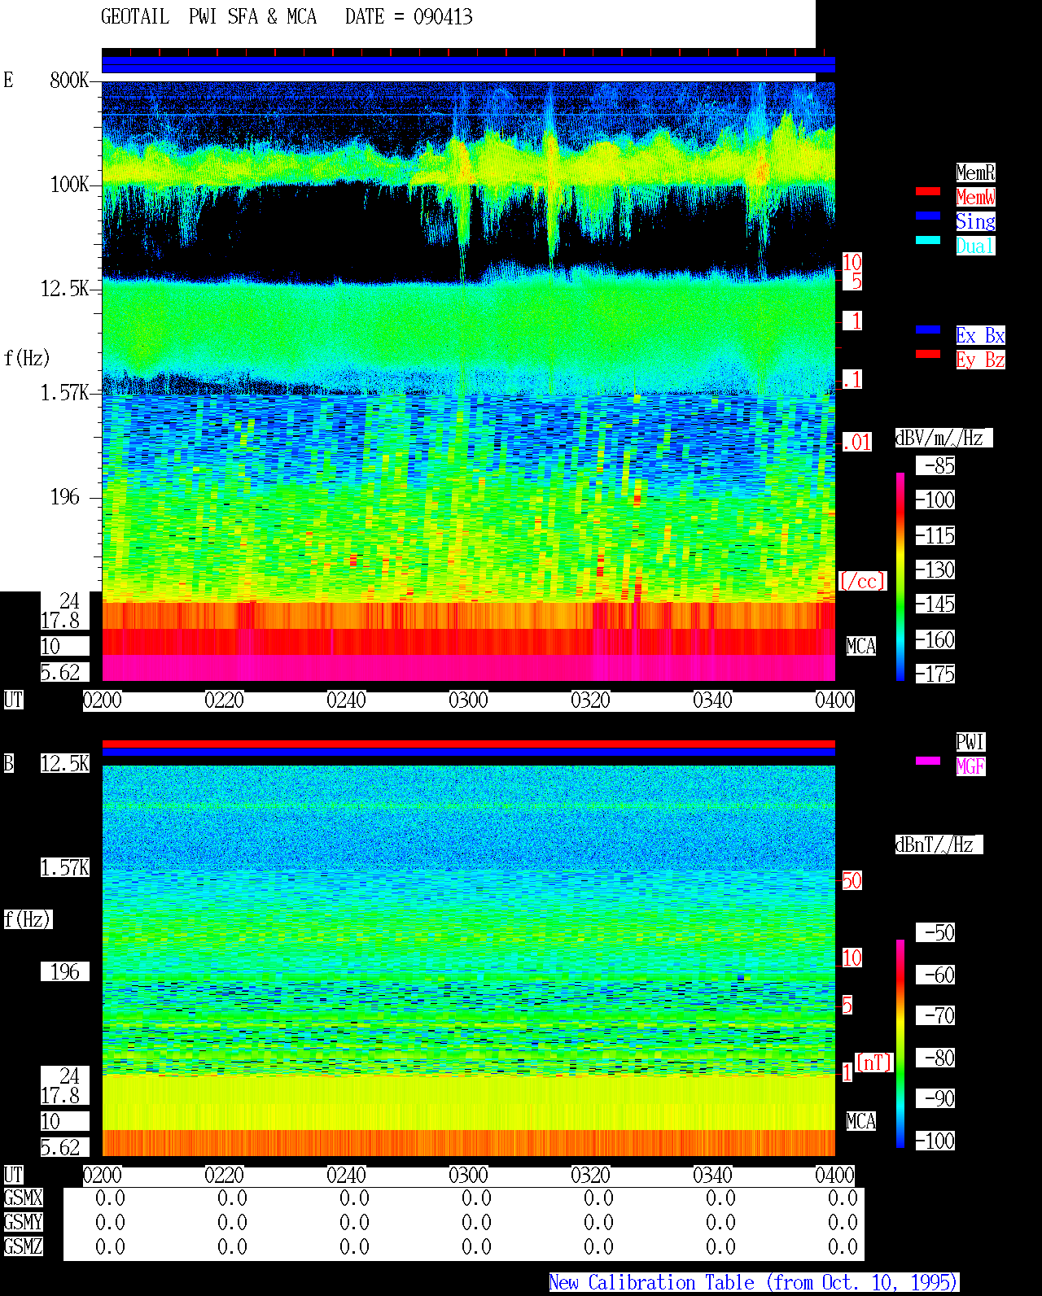Click the red MemW legend swatch

tap(928, 191)
